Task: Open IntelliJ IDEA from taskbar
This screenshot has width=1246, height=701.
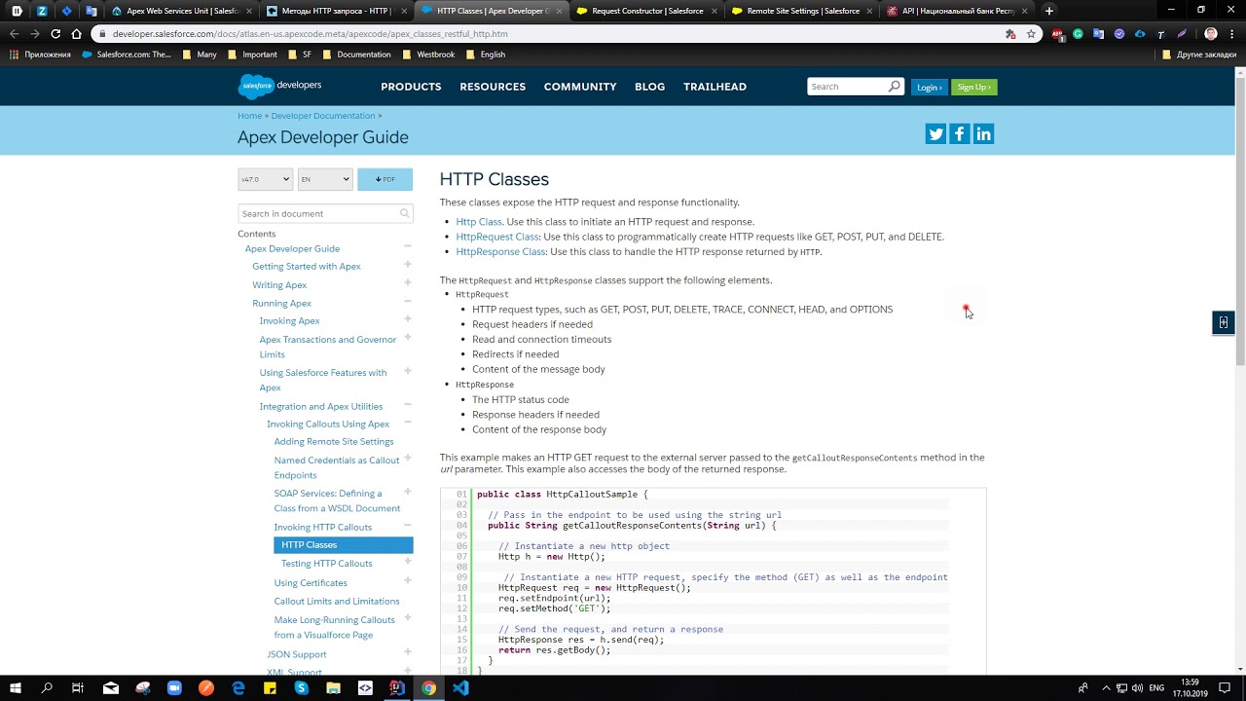Action: [397, 687]
